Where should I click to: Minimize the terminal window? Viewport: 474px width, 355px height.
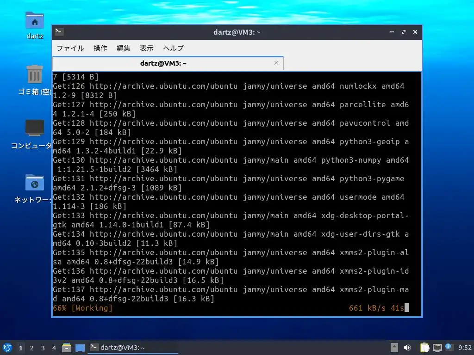tap(392, 32)
